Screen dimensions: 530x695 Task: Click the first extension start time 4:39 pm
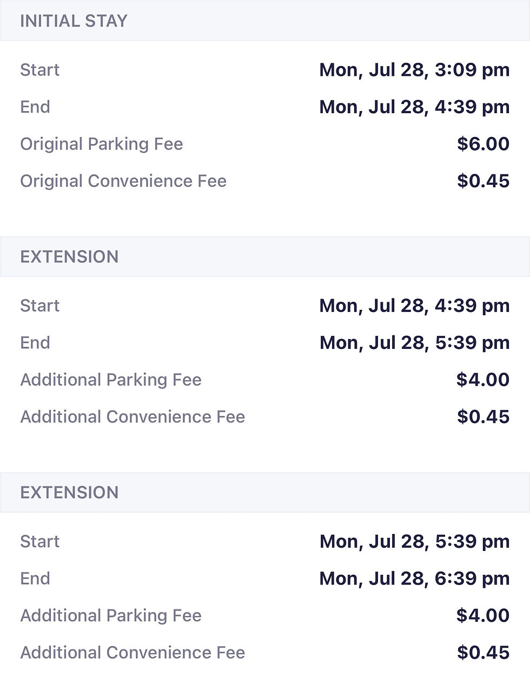[414, 306]
